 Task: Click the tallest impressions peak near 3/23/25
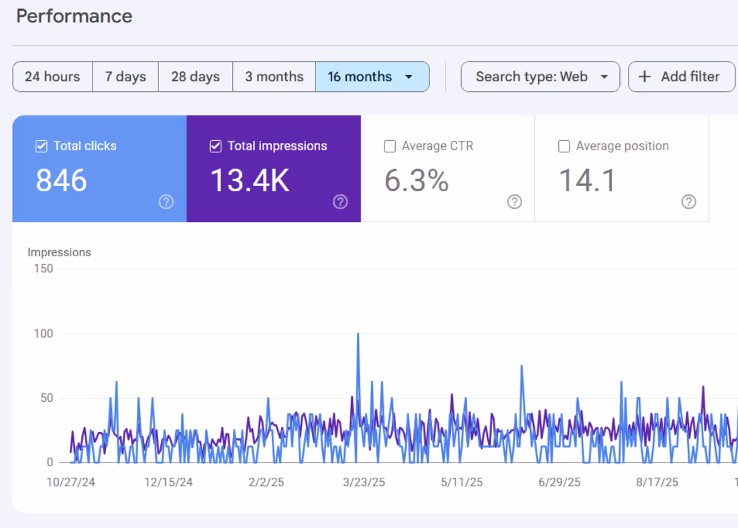click(358, 333)
